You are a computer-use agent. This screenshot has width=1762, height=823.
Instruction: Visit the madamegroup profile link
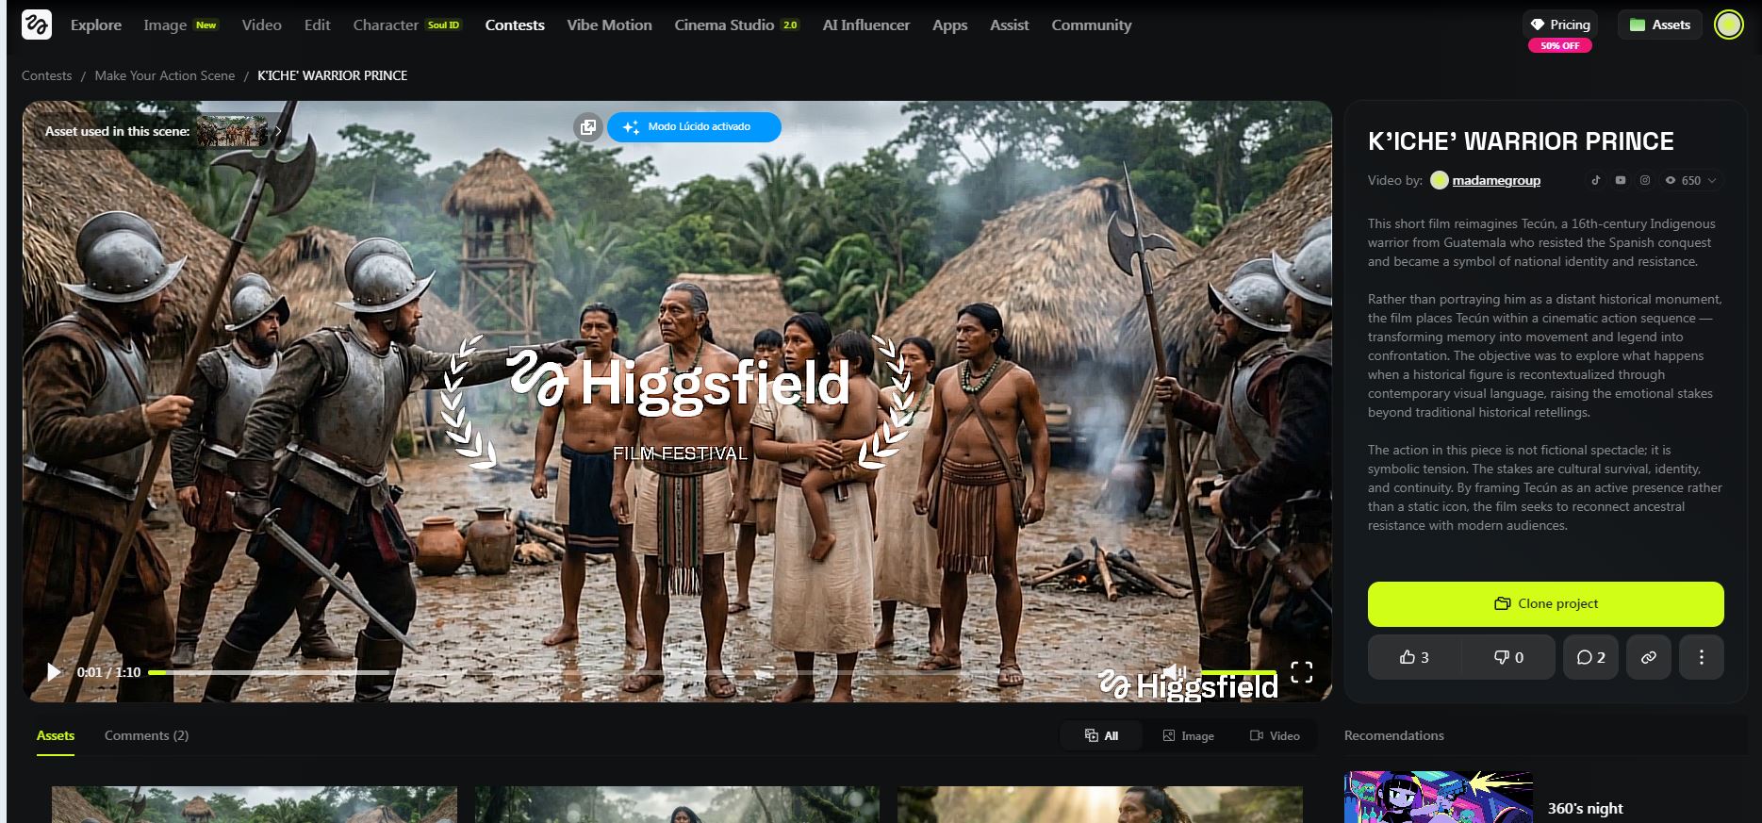pyautogui.click(x=1495, y=180)
